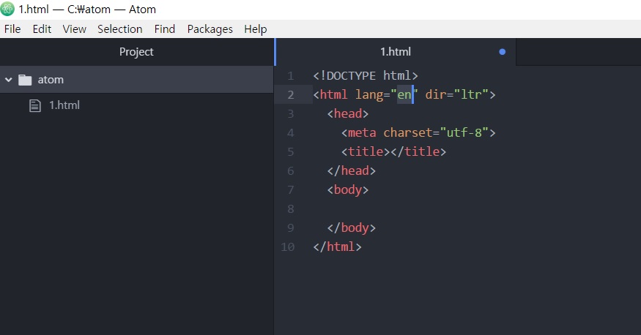This screenshot has height=335, width=641.
Task: Click line number 7 in gutter
Action: [290, 190]
